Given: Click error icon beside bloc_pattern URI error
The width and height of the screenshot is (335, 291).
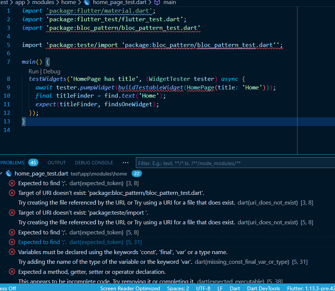Looking at the screenshot, I should [12, 193].
